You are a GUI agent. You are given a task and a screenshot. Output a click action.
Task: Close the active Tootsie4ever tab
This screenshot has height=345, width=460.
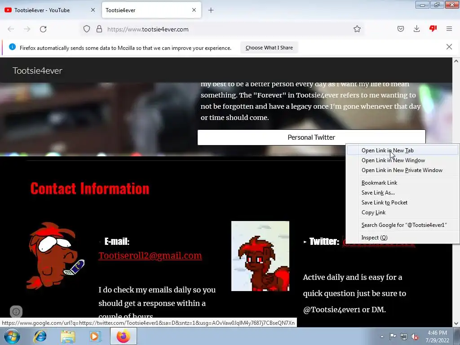click(x=194, y=10)
